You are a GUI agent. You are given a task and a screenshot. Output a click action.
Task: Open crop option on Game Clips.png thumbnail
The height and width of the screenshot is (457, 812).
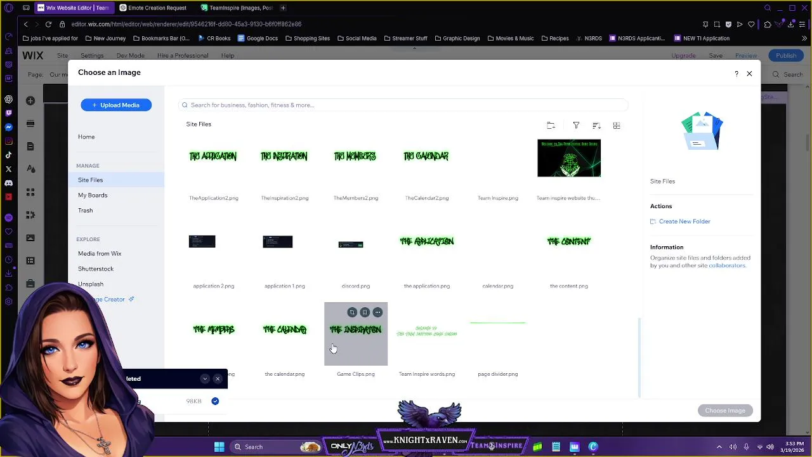[352, 312]
